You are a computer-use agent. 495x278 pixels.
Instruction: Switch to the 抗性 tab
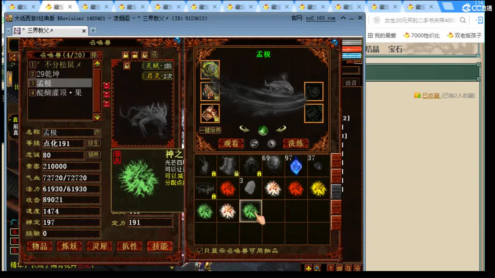tap(130, 246)
